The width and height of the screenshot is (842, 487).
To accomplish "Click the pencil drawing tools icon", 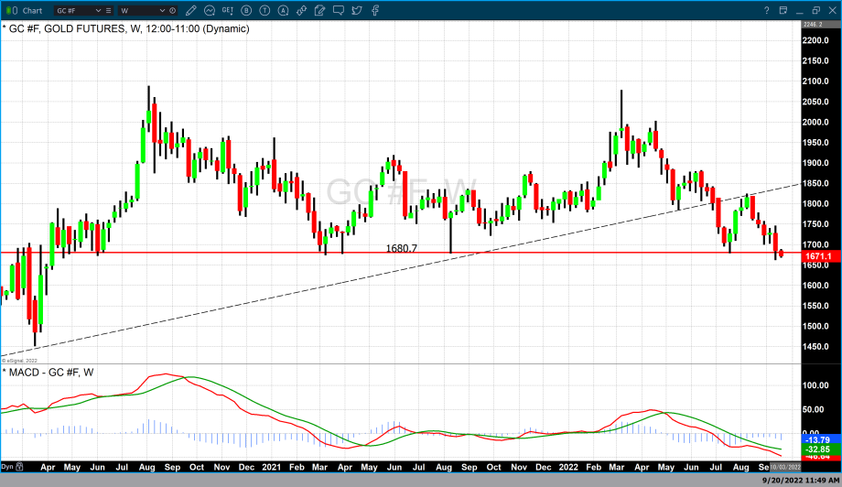I will pyautogui.click(x=193, y=10).
